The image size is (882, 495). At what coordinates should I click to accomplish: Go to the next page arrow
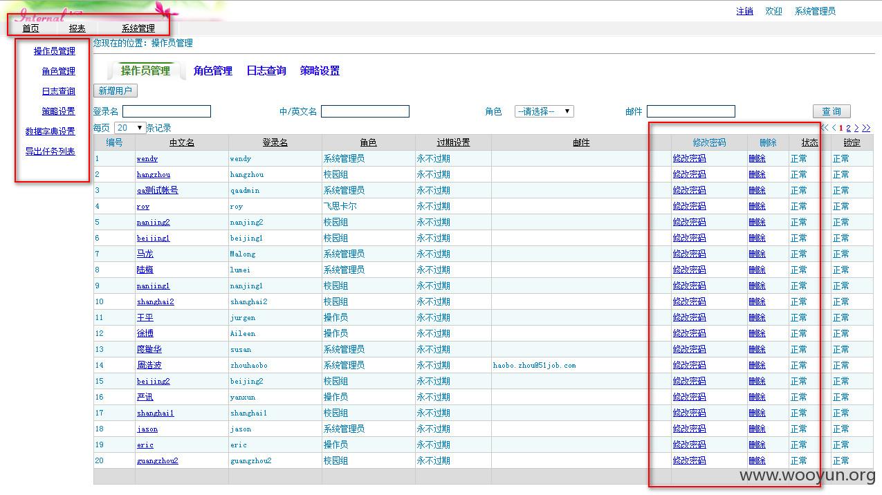[x=856, y=128]
